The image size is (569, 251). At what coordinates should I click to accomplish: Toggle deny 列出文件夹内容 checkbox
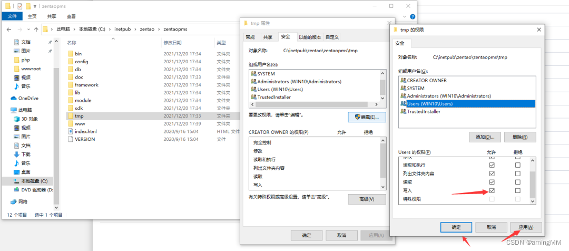(x=518, y=173)
